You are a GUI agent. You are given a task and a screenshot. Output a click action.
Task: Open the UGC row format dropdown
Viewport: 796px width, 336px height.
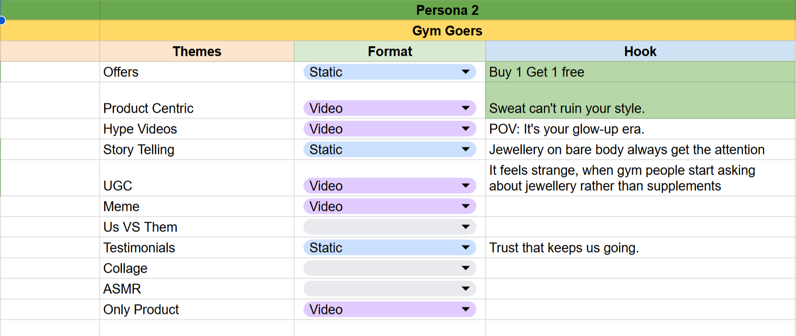[x=465, y=186]
